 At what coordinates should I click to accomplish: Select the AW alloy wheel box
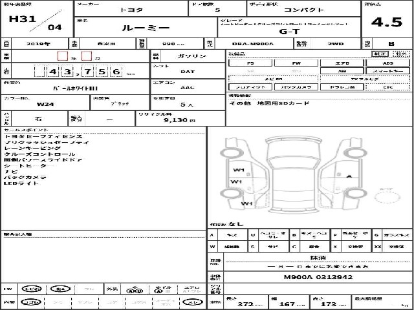point(342,71)
